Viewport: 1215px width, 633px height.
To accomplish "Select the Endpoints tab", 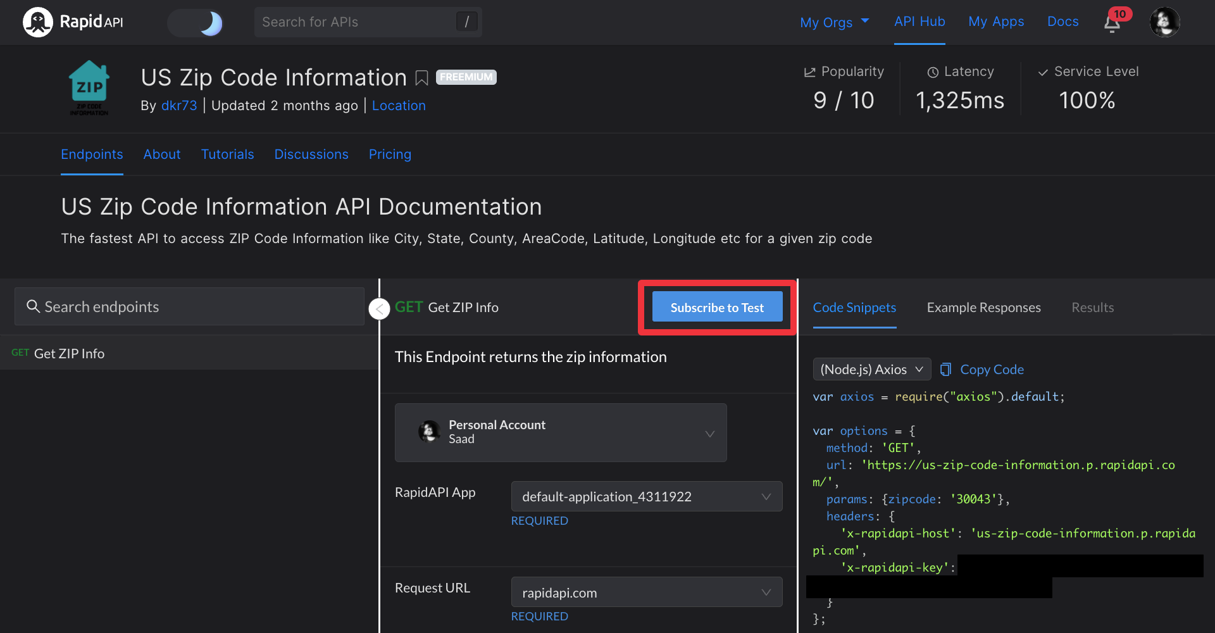I will point(92,154).
